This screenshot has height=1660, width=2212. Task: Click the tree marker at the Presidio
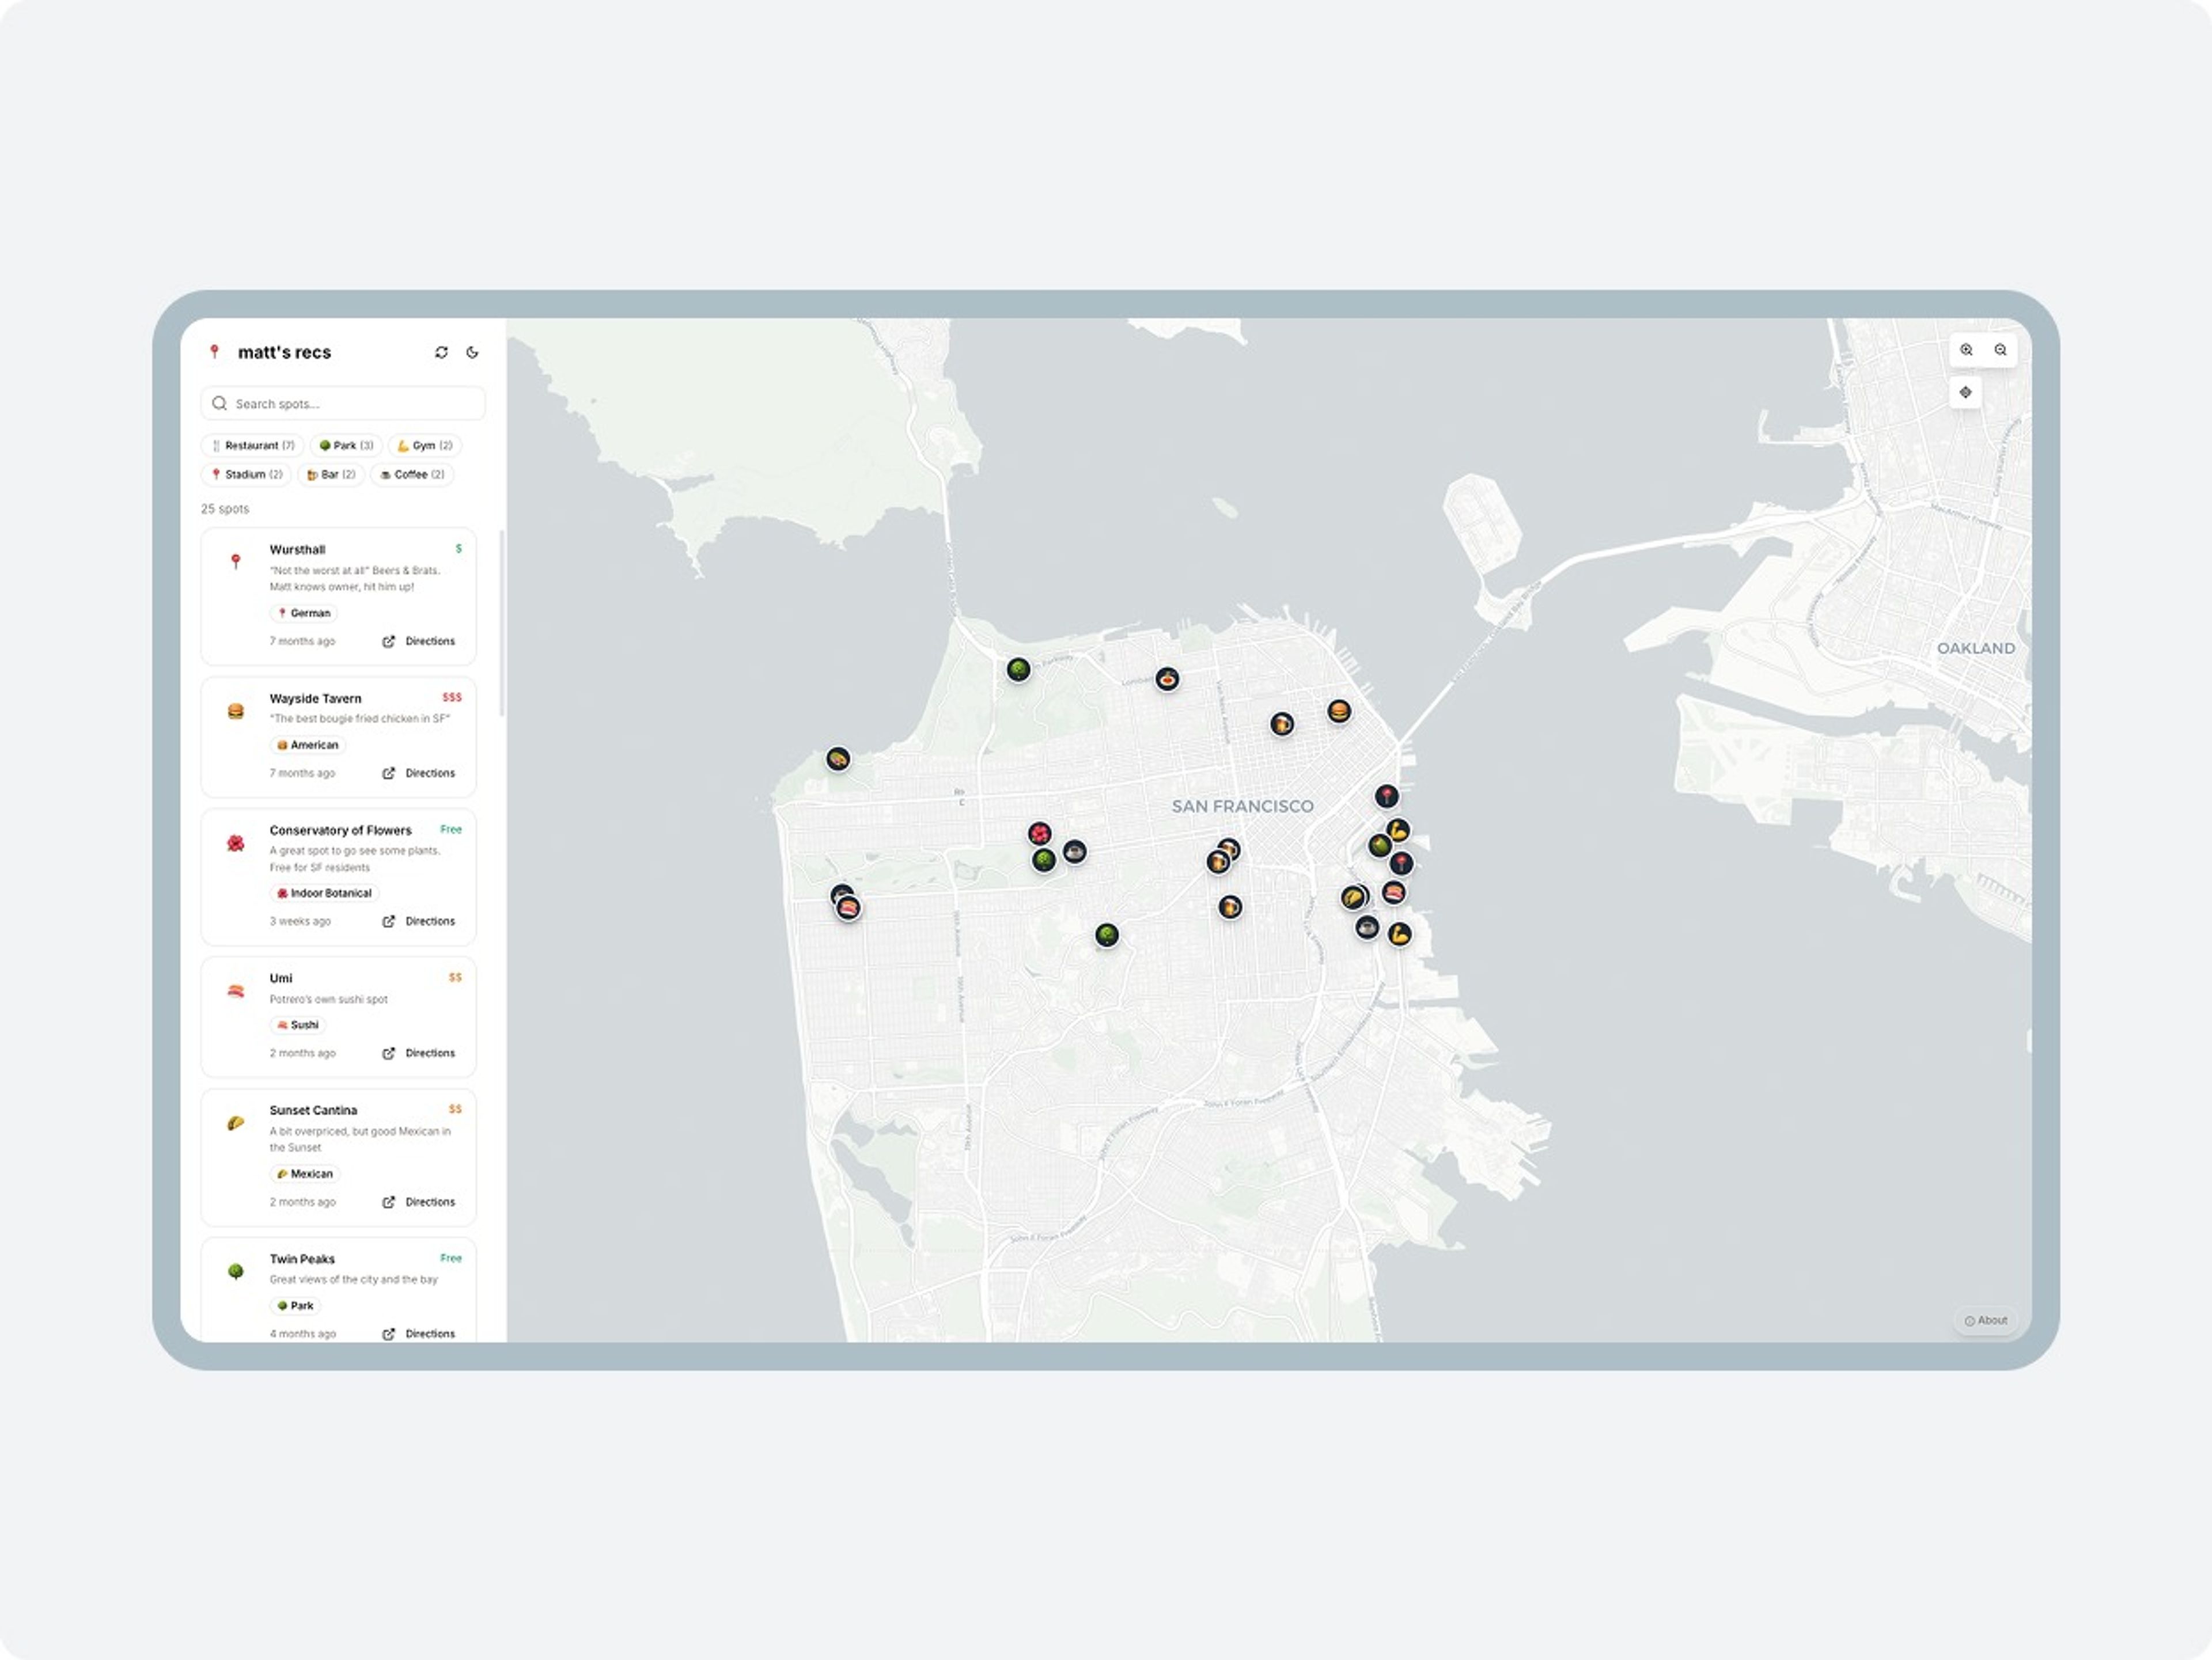[1018, 670]
